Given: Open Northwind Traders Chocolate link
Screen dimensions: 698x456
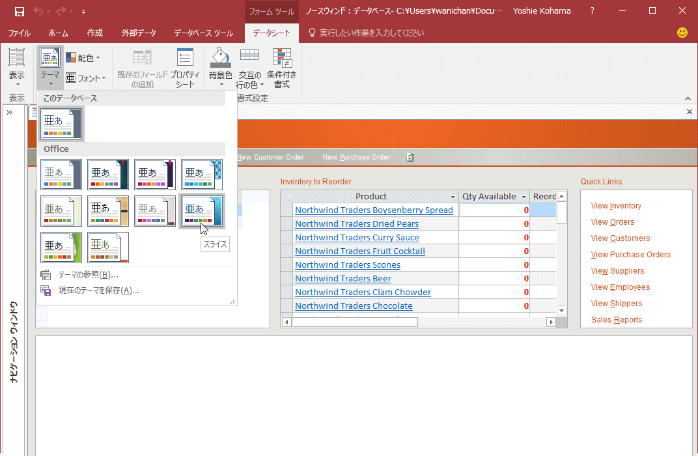Looking at the screenshot, I should [354, 306].
